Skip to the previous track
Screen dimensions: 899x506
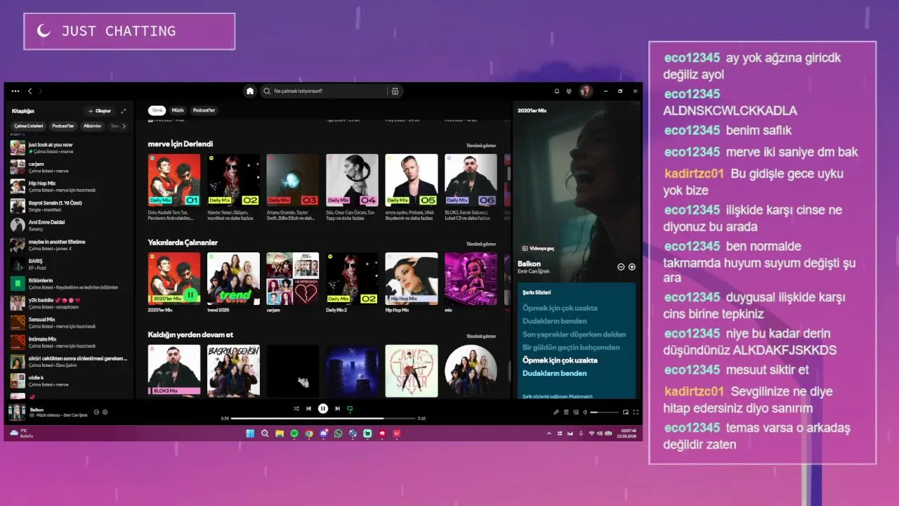pyautogui.click(x=309, y=408)
